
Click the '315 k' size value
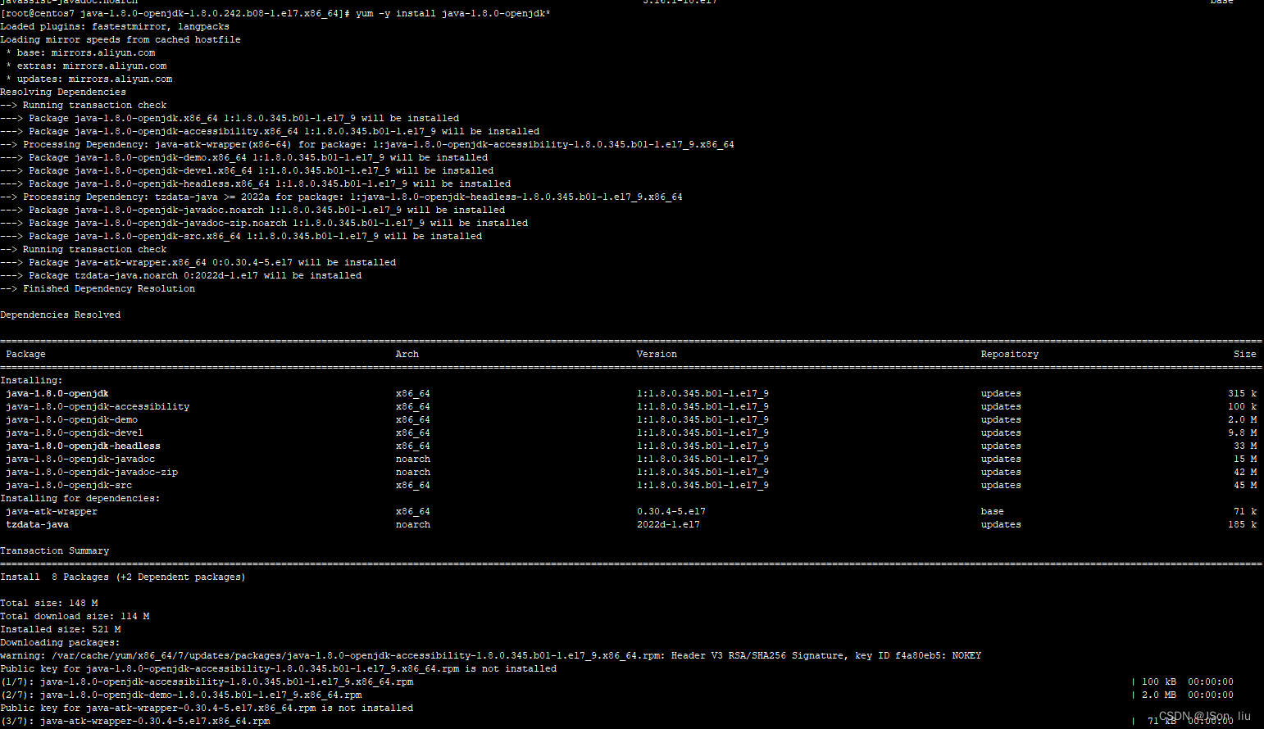[1243, 394]
